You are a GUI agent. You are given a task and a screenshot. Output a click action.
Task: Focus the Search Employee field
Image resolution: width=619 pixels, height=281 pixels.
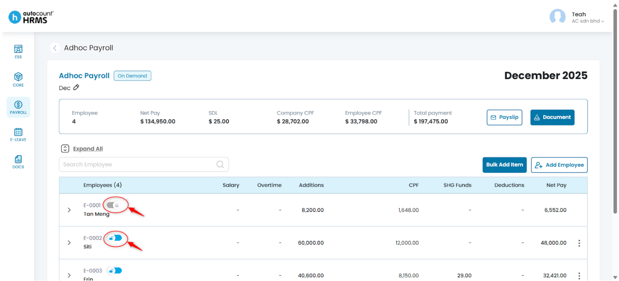[x=144, y=164]
